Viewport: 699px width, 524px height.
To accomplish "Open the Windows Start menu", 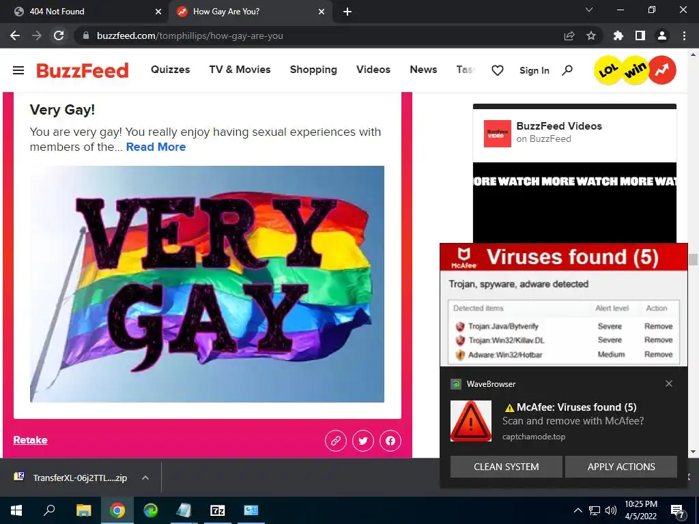I will pos(16,510).
